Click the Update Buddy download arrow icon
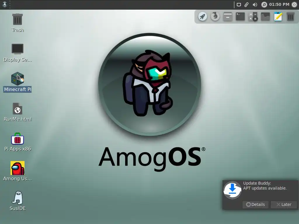This screenshot has height=224, width=299. (x=232, y=190)
